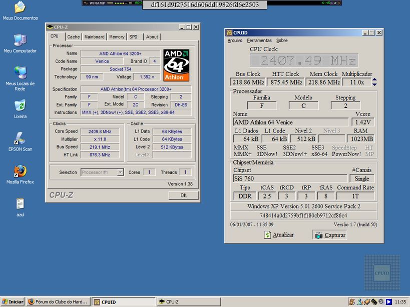The width and height of the screenshot is (410, 307).
Task: Decrease the Multiplicador with down arrow
Action: 374,84
